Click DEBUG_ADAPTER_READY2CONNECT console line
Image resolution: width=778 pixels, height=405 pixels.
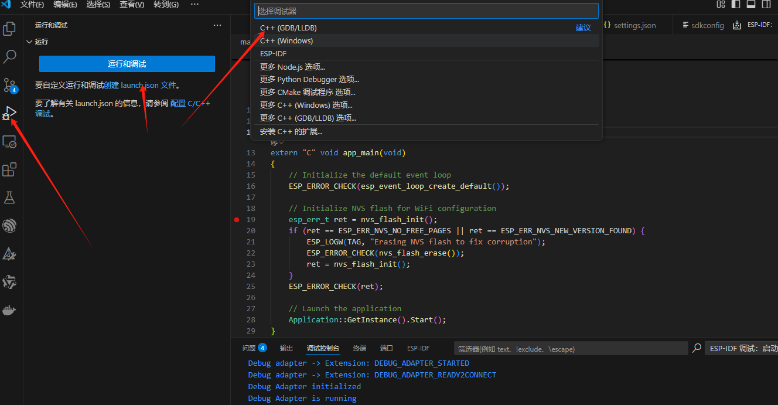click(372, 375)
